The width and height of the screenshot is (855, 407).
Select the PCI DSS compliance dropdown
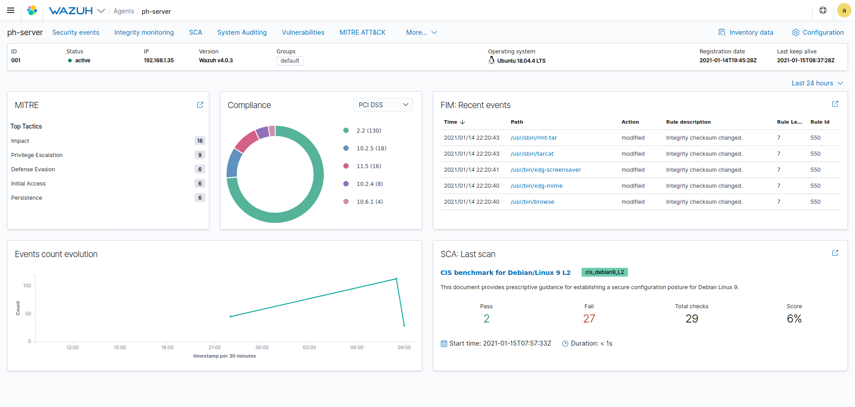(383, 105)
